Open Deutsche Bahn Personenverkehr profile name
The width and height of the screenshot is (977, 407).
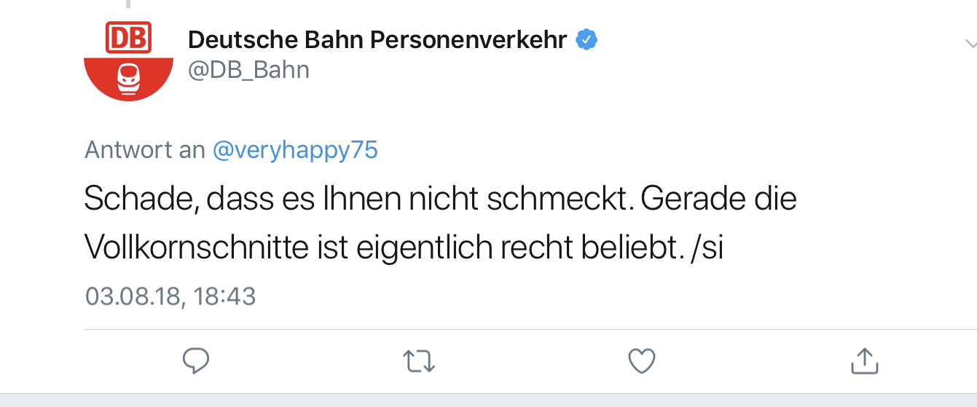tap(377, 40)
